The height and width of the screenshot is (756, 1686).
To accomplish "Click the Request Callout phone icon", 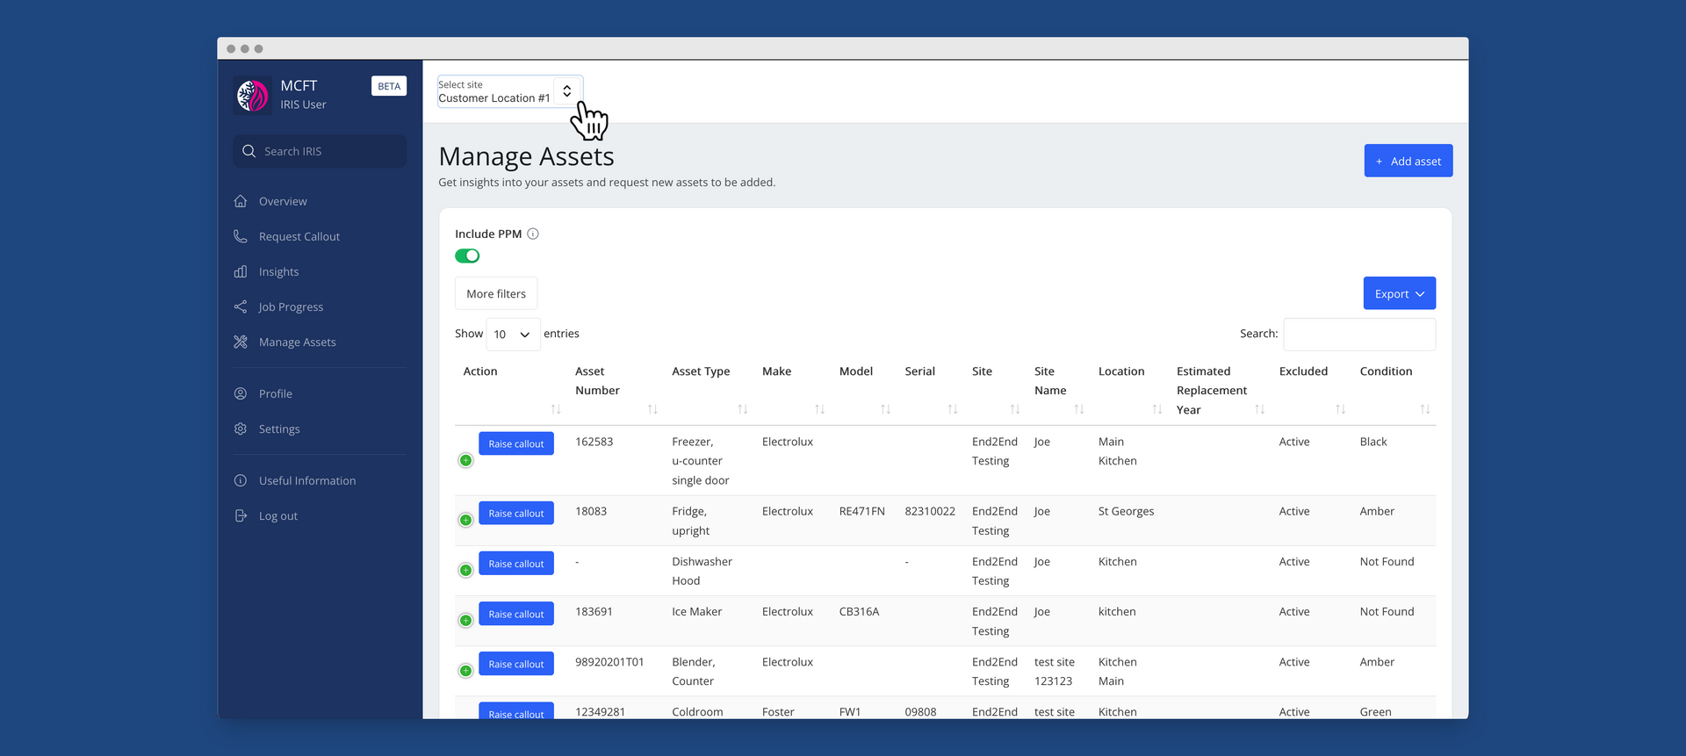I will [x=241, y=236].
